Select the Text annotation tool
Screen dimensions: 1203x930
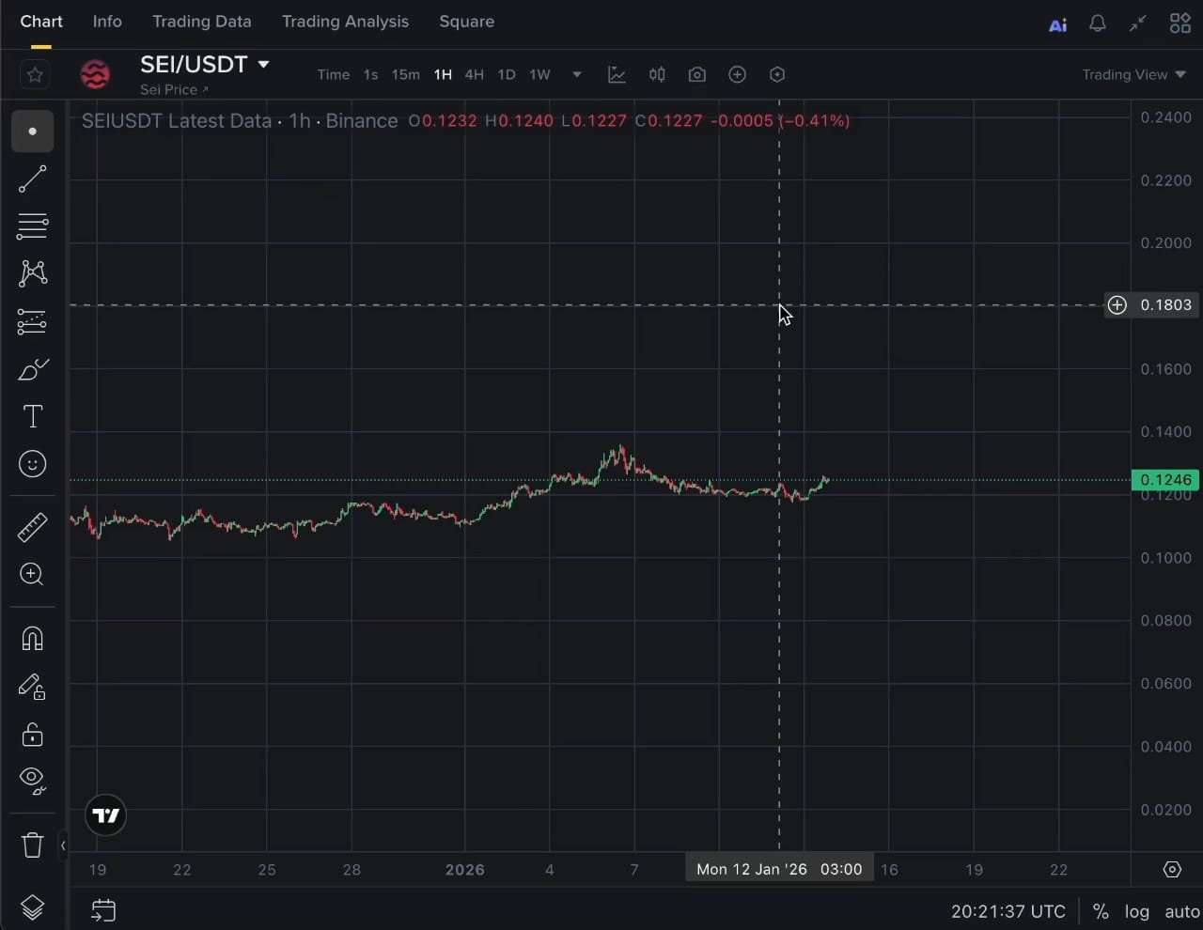(32, 416)
